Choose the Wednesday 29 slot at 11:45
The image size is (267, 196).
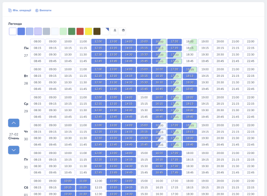click(83, 117)
